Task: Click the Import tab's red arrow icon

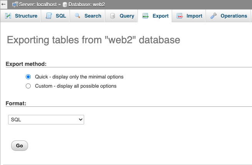Action: (180, 16)
